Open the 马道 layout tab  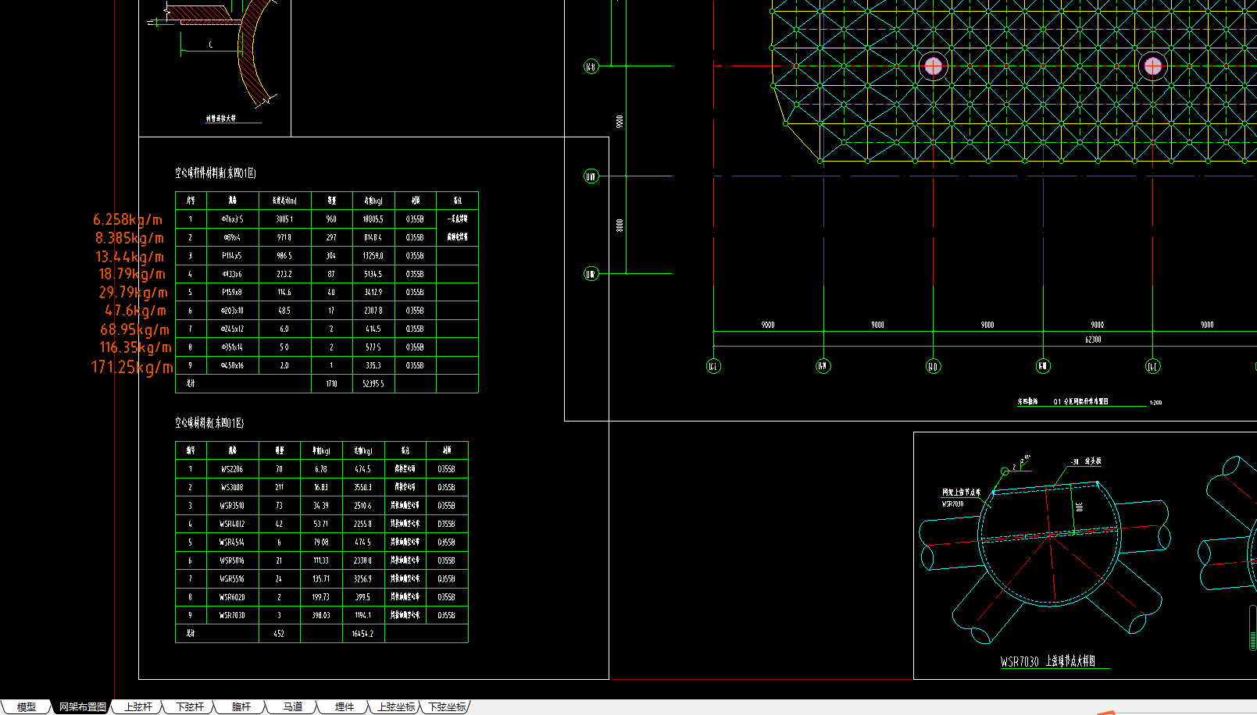(293, 707)
